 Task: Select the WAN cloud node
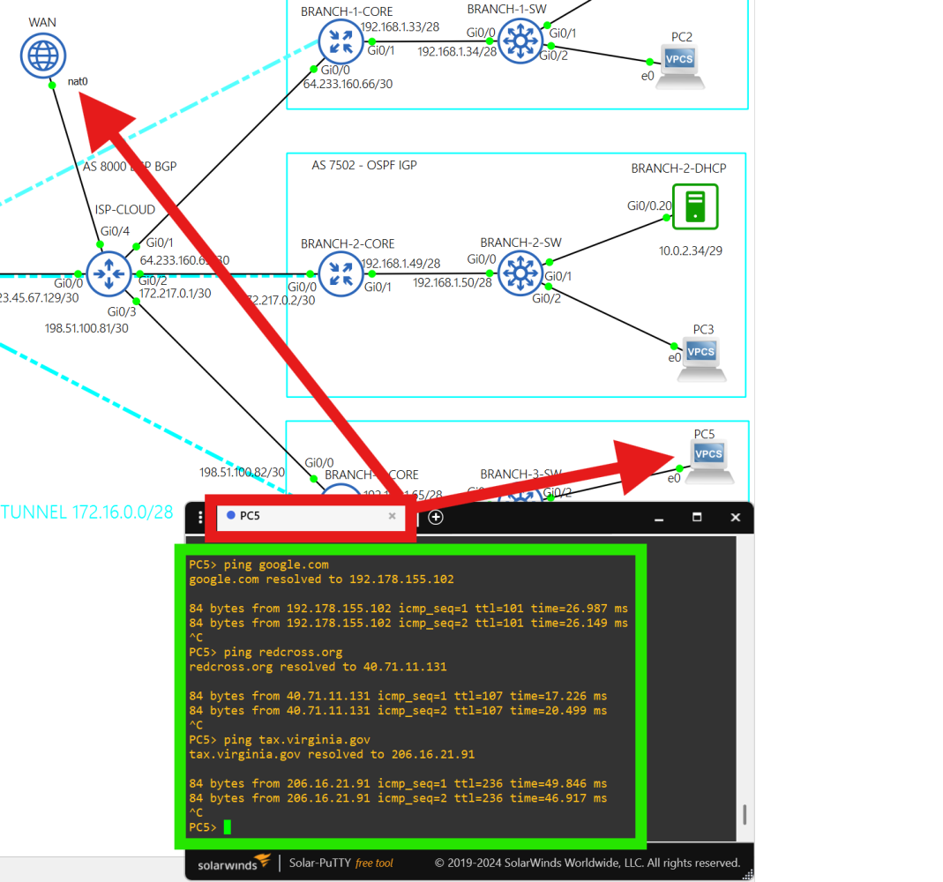[x=43, y=55]
